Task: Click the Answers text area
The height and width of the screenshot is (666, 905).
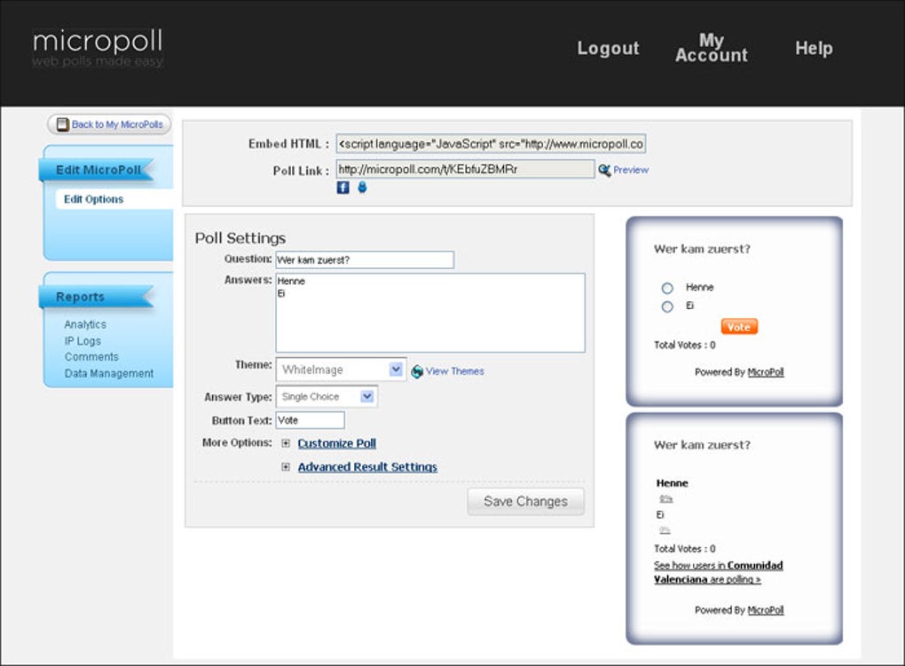Action: (430, 313)
